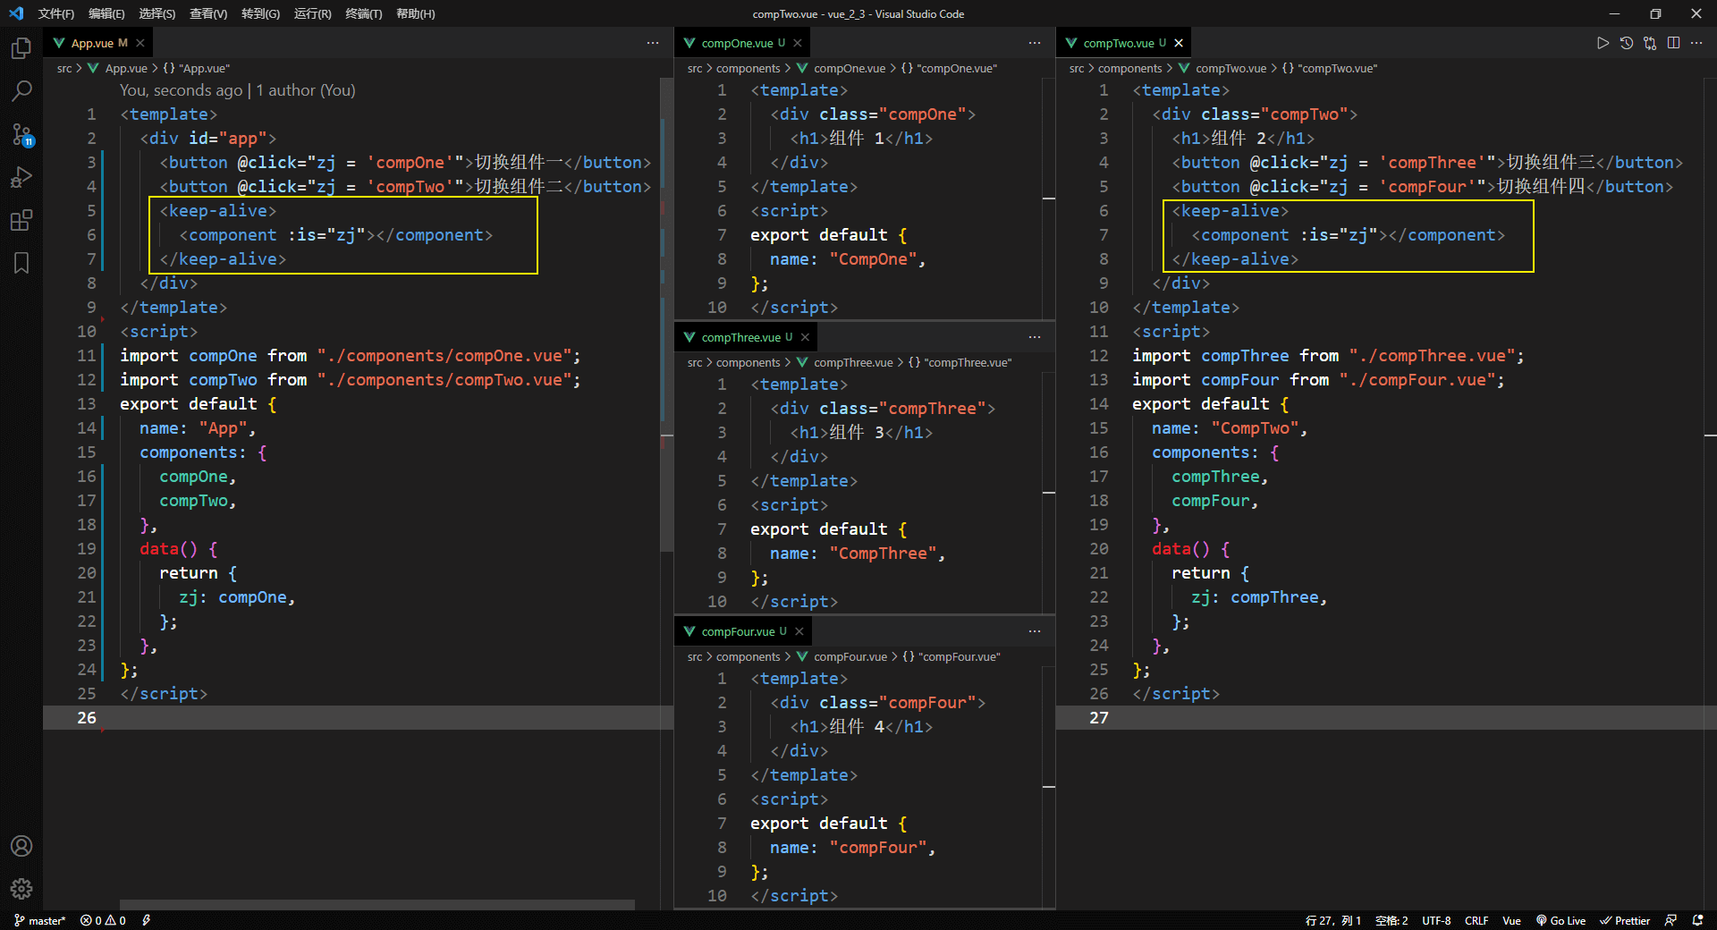Open more actions menu of App.vue editor group
The width and height of the screenshot is (1717, 930).
click(x=653, y=43)
